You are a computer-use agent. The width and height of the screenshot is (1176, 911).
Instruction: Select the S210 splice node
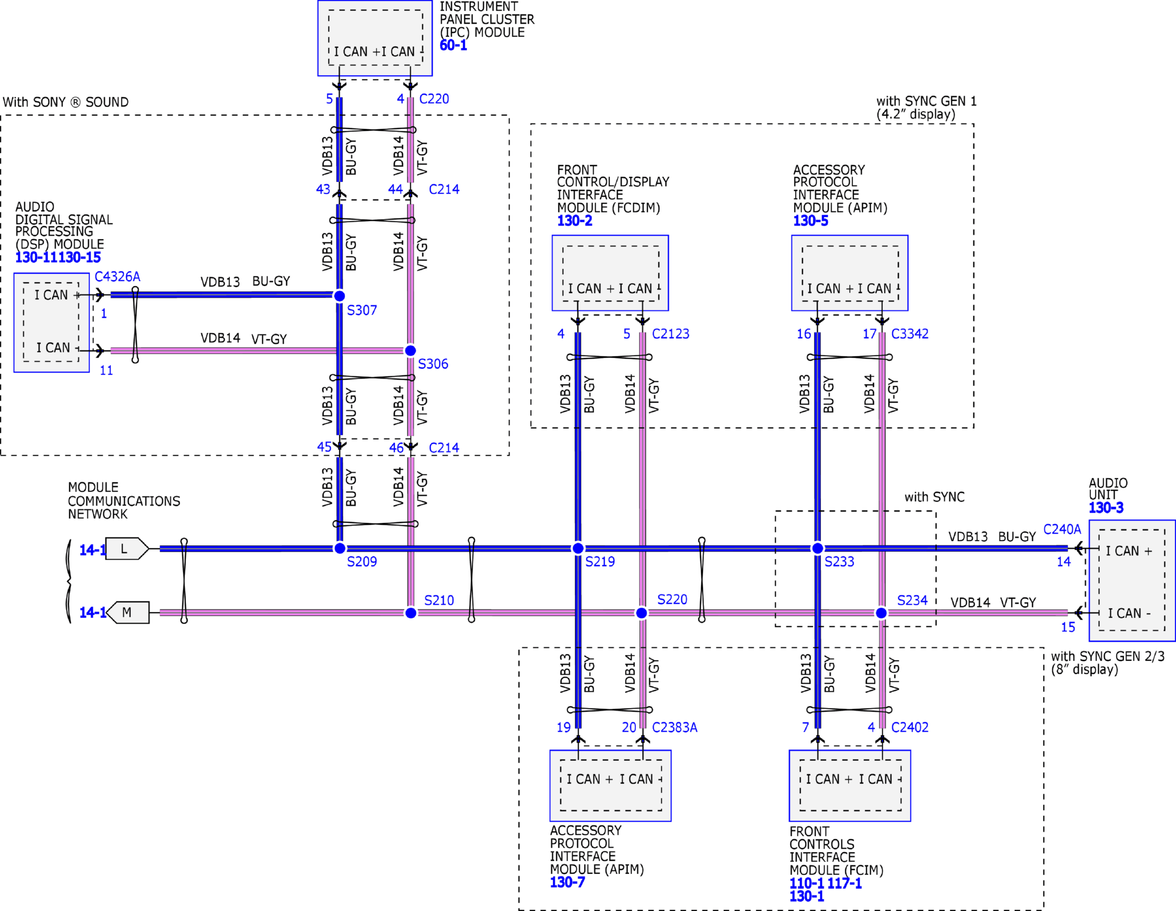(410, 613)
